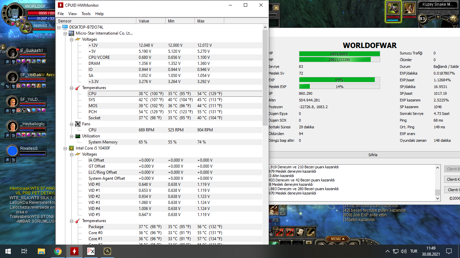Viewport: 460px width, 258px height.
Task: Click the MP progress bar in bot window
Action: (339, 60)
